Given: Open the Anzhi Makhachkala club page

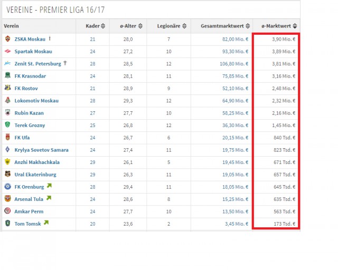Looking at the screenshot, I should point(37,162).
